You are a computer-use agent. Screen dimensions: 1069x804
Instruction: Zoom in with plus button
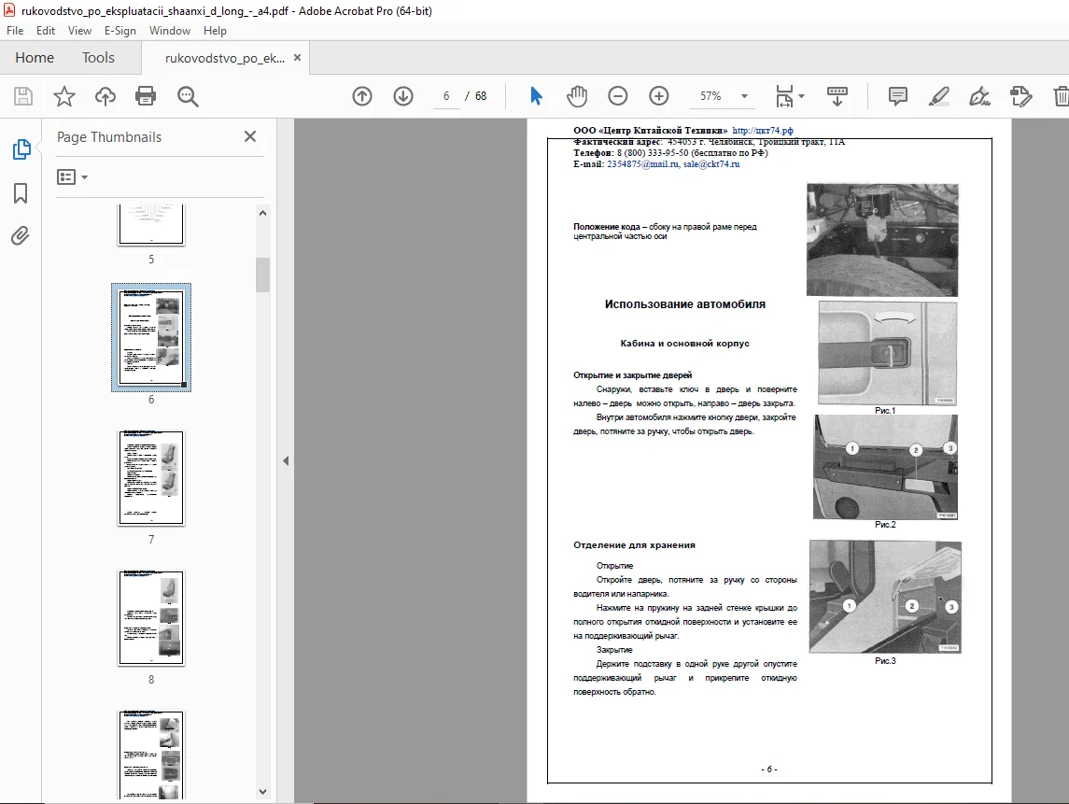click(658, 96)
